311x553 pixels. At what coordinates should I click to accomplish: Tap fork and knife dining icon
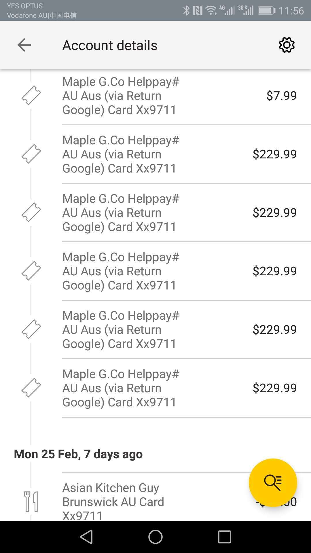click(31, 501)
